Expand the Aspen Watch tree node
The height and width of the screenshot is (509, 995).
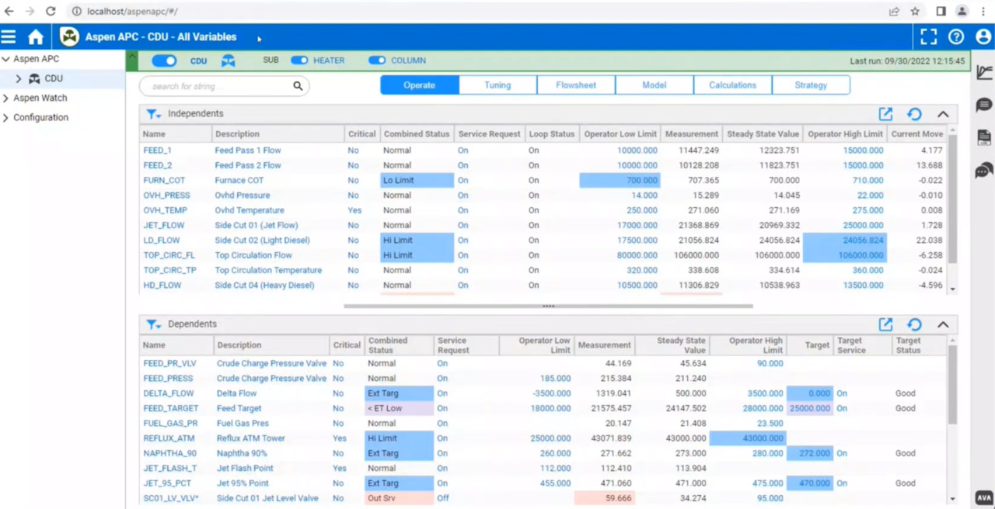click(x=6, y=99)
